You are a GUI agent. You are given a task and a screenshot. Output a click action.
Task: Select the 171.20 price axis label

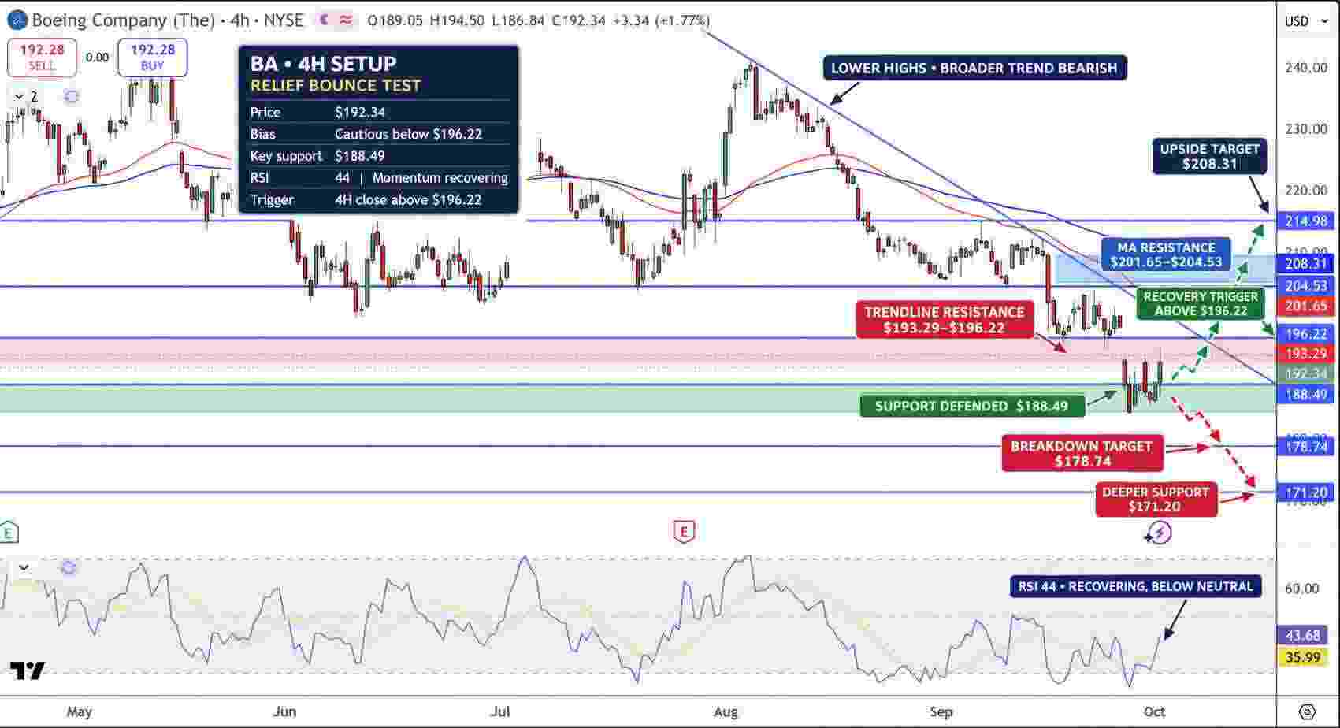click(1306, 493)
